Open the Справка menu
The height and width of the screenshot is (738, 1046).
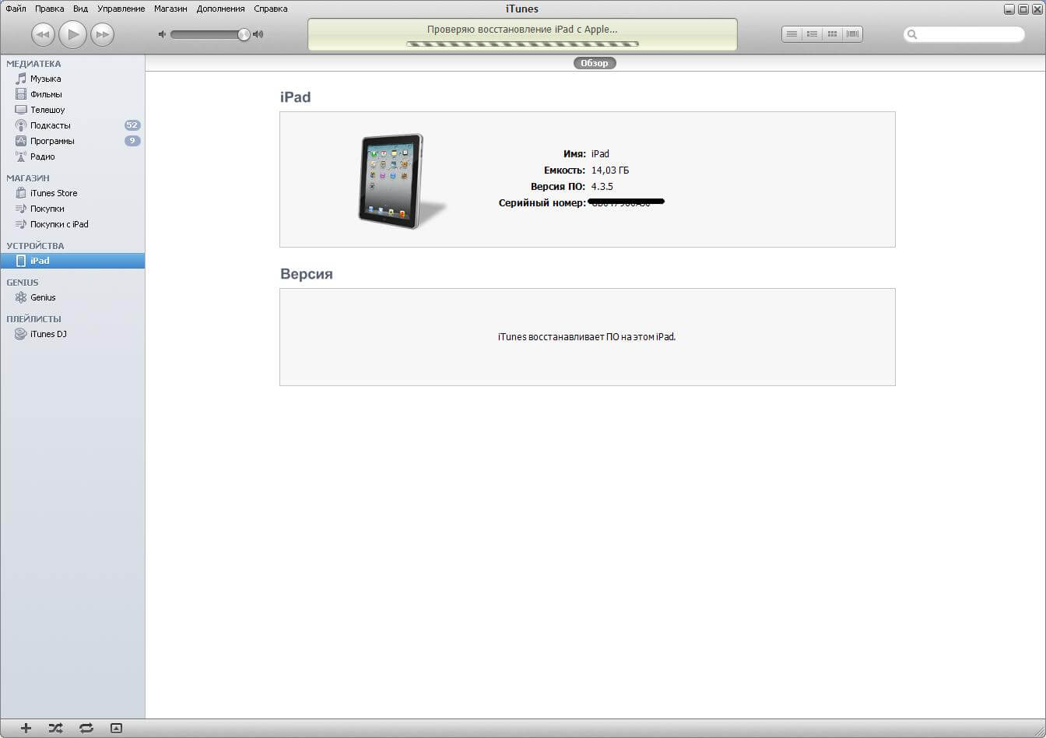(270, 9)
